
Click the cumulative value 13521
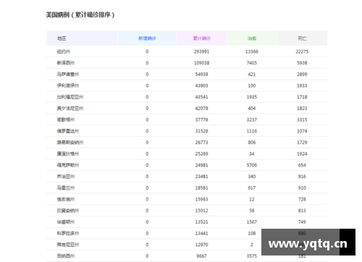pyautogui.click(x=202, y=221)
